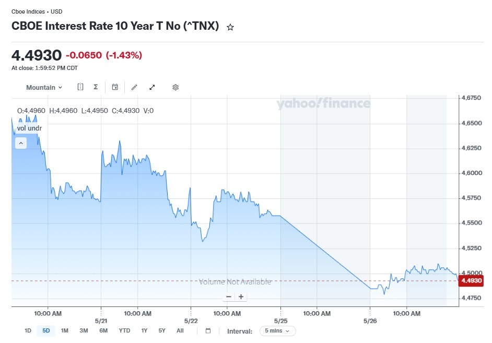Open the comparison chart icon
Image resolution: width=492 pixels, height=343 pixels.
[80, 87]
